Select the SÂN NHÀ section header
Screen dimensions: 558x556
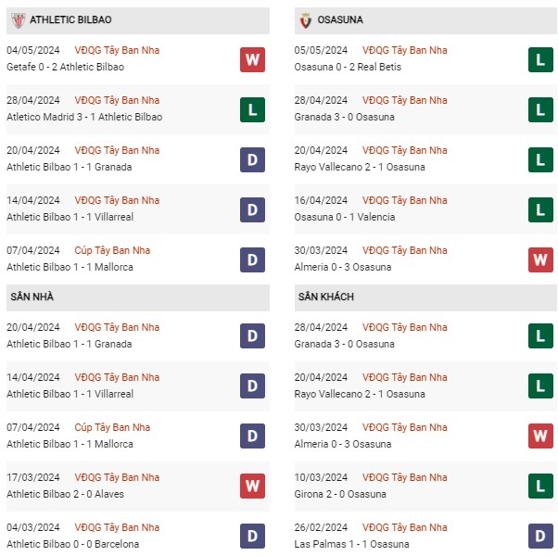click(138, 297)
